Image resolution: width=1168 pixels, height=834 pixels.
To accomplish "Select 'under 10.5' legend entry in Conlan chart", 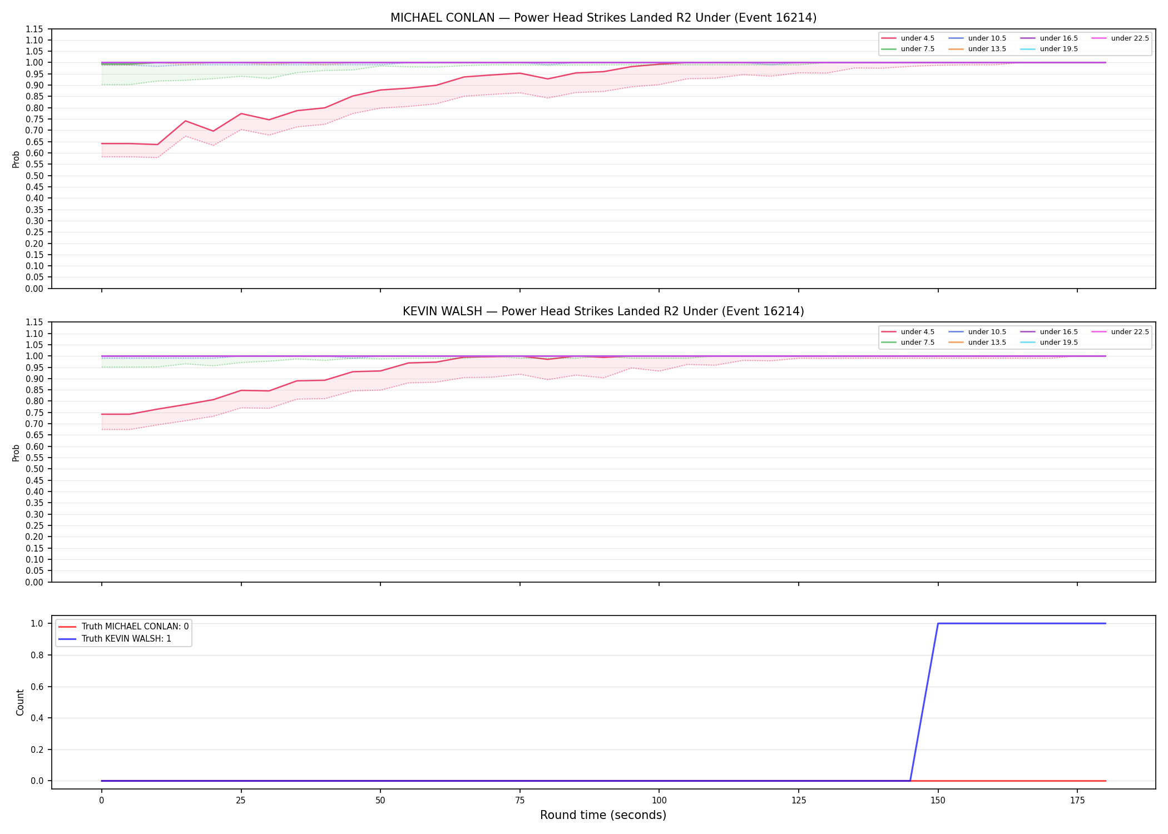I will click(978, 38).
